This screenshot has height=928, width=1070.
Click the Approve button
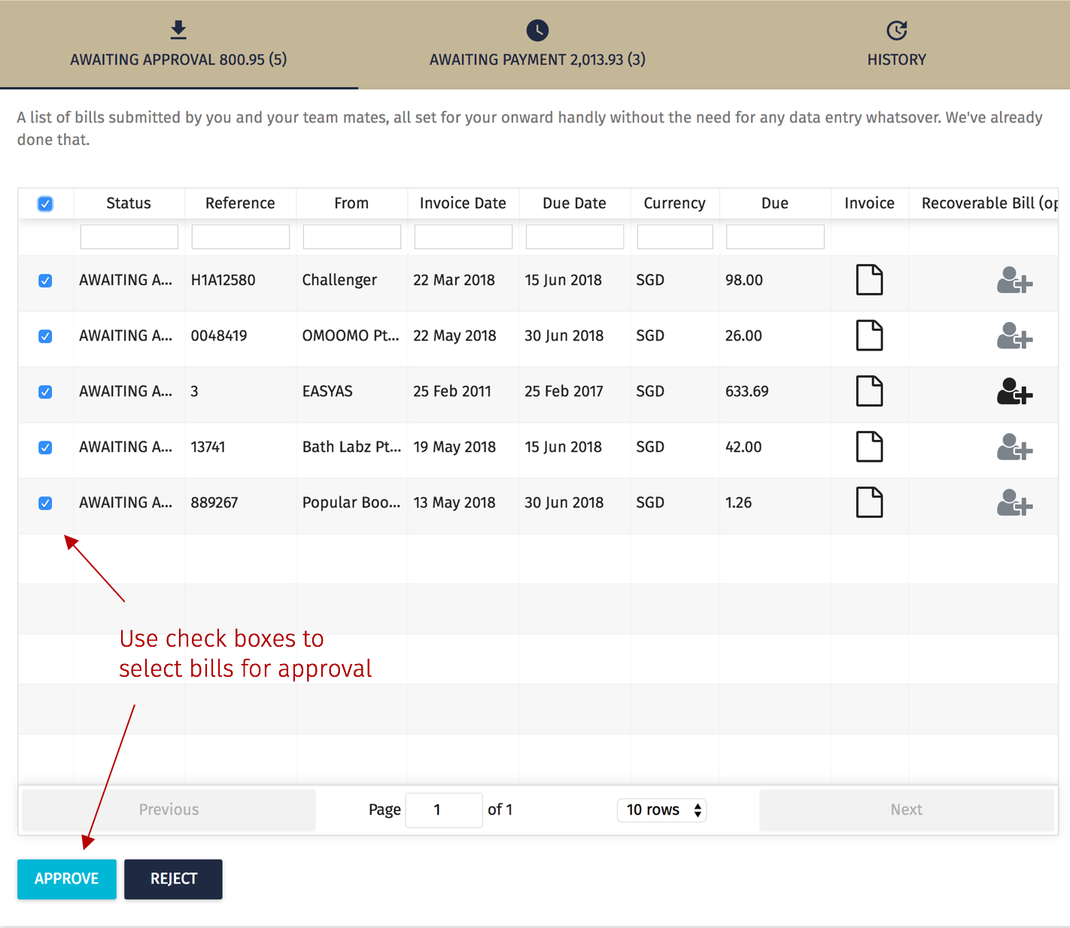point(67,878)
